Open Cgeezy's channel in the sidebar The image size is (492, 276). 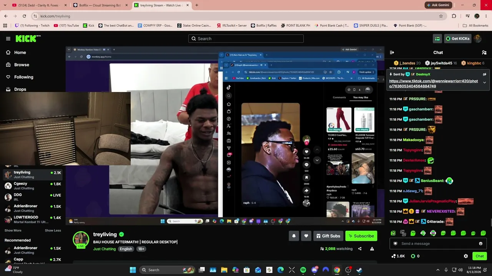(32, 186)
